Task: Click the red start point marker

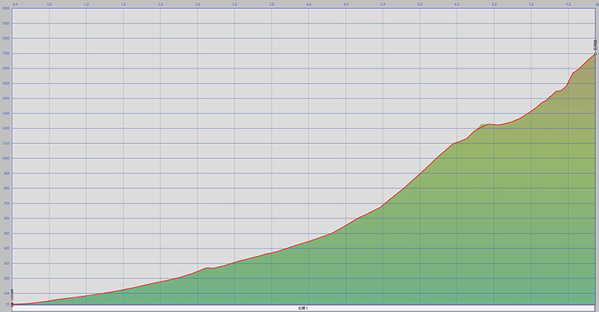Action: 12,304
